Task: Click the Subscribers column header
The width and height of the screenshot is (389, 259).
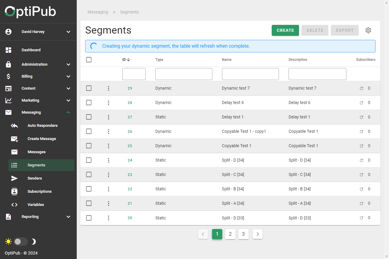Action: [366, 60]
